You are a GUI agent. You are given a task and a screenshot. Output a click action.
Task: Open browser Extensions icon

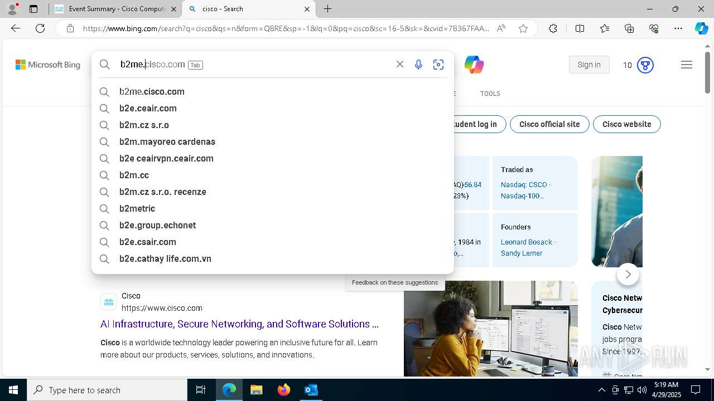[x=553, y=28]
